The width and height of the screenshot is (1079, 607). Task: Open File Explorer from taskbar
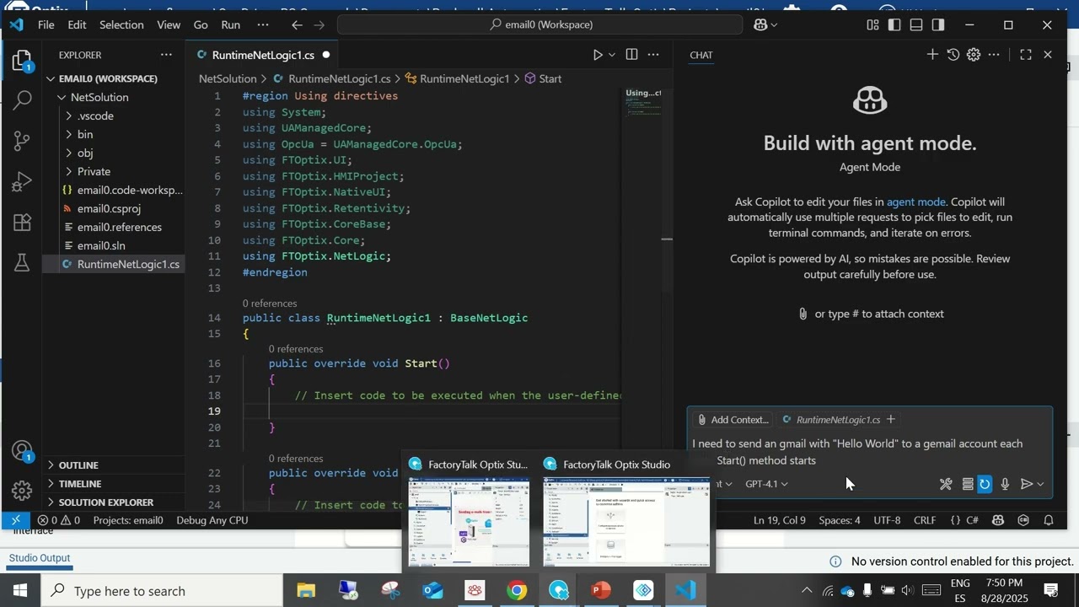coord(305,591)
